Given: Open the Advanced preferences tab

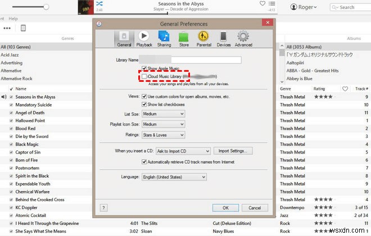Looking at the screenshot, I should click(x=243, y=39).
